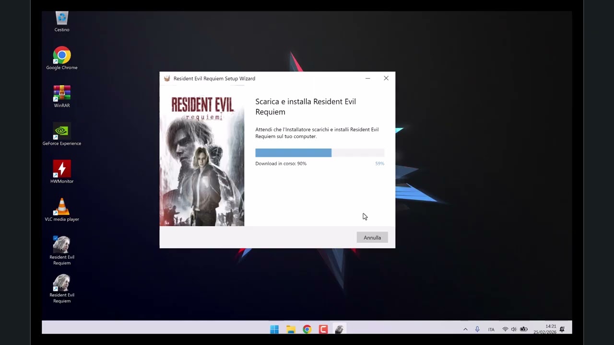Click the microphone tray icon
Viewport: 614px width, 345px height.
tap(477, 329)
